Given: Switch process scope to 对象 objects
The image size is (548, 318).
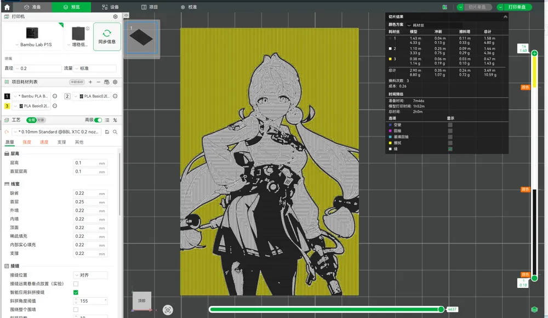Looking at the screenshot, I should 41,120.
